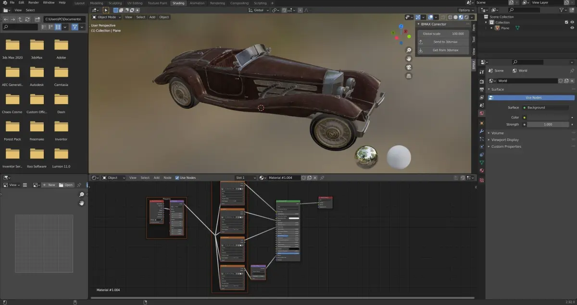Click New image button in image editor

point(49,185)
